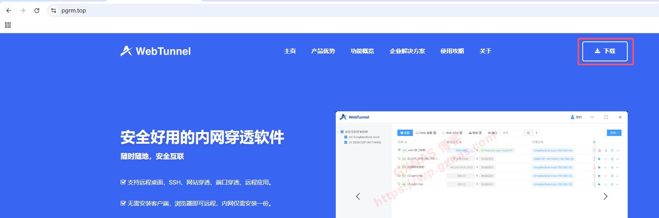This screenshot has width=659, height=218.
Task: Toggle the fixingMacBook.local checkbox
Action: (x=346, y=137)
